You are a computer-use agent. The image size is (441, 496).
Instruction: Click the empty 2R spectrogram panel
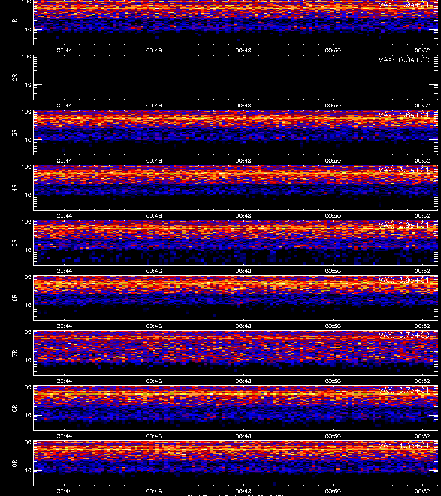tap(236, 78)
